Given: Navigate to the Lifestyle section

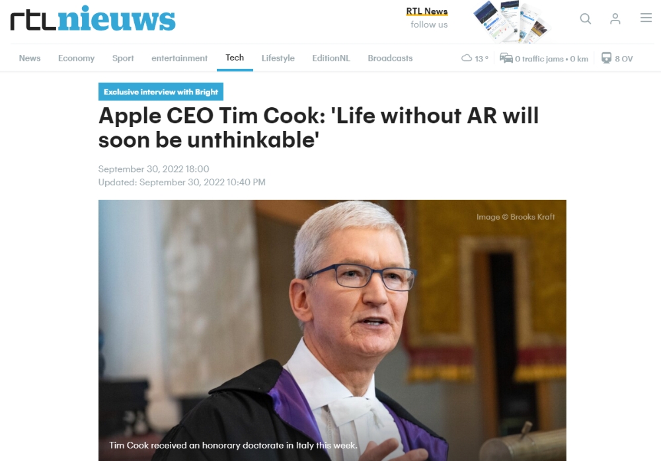Looking at the screenshot, I should [278, 58].
